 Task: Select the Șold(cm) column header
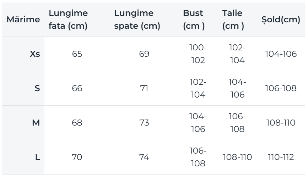coord(281,20)
